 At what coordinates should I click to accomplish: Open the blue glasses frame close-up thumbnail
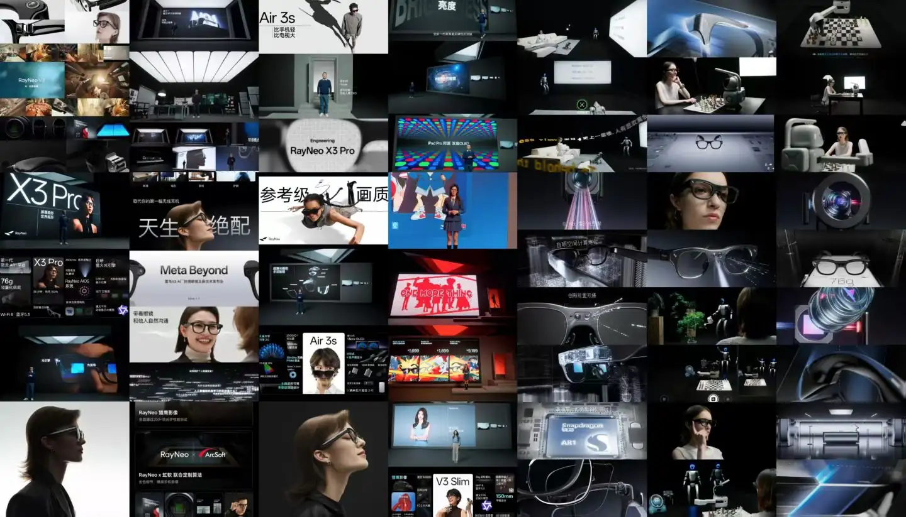(x=711, y=28)
